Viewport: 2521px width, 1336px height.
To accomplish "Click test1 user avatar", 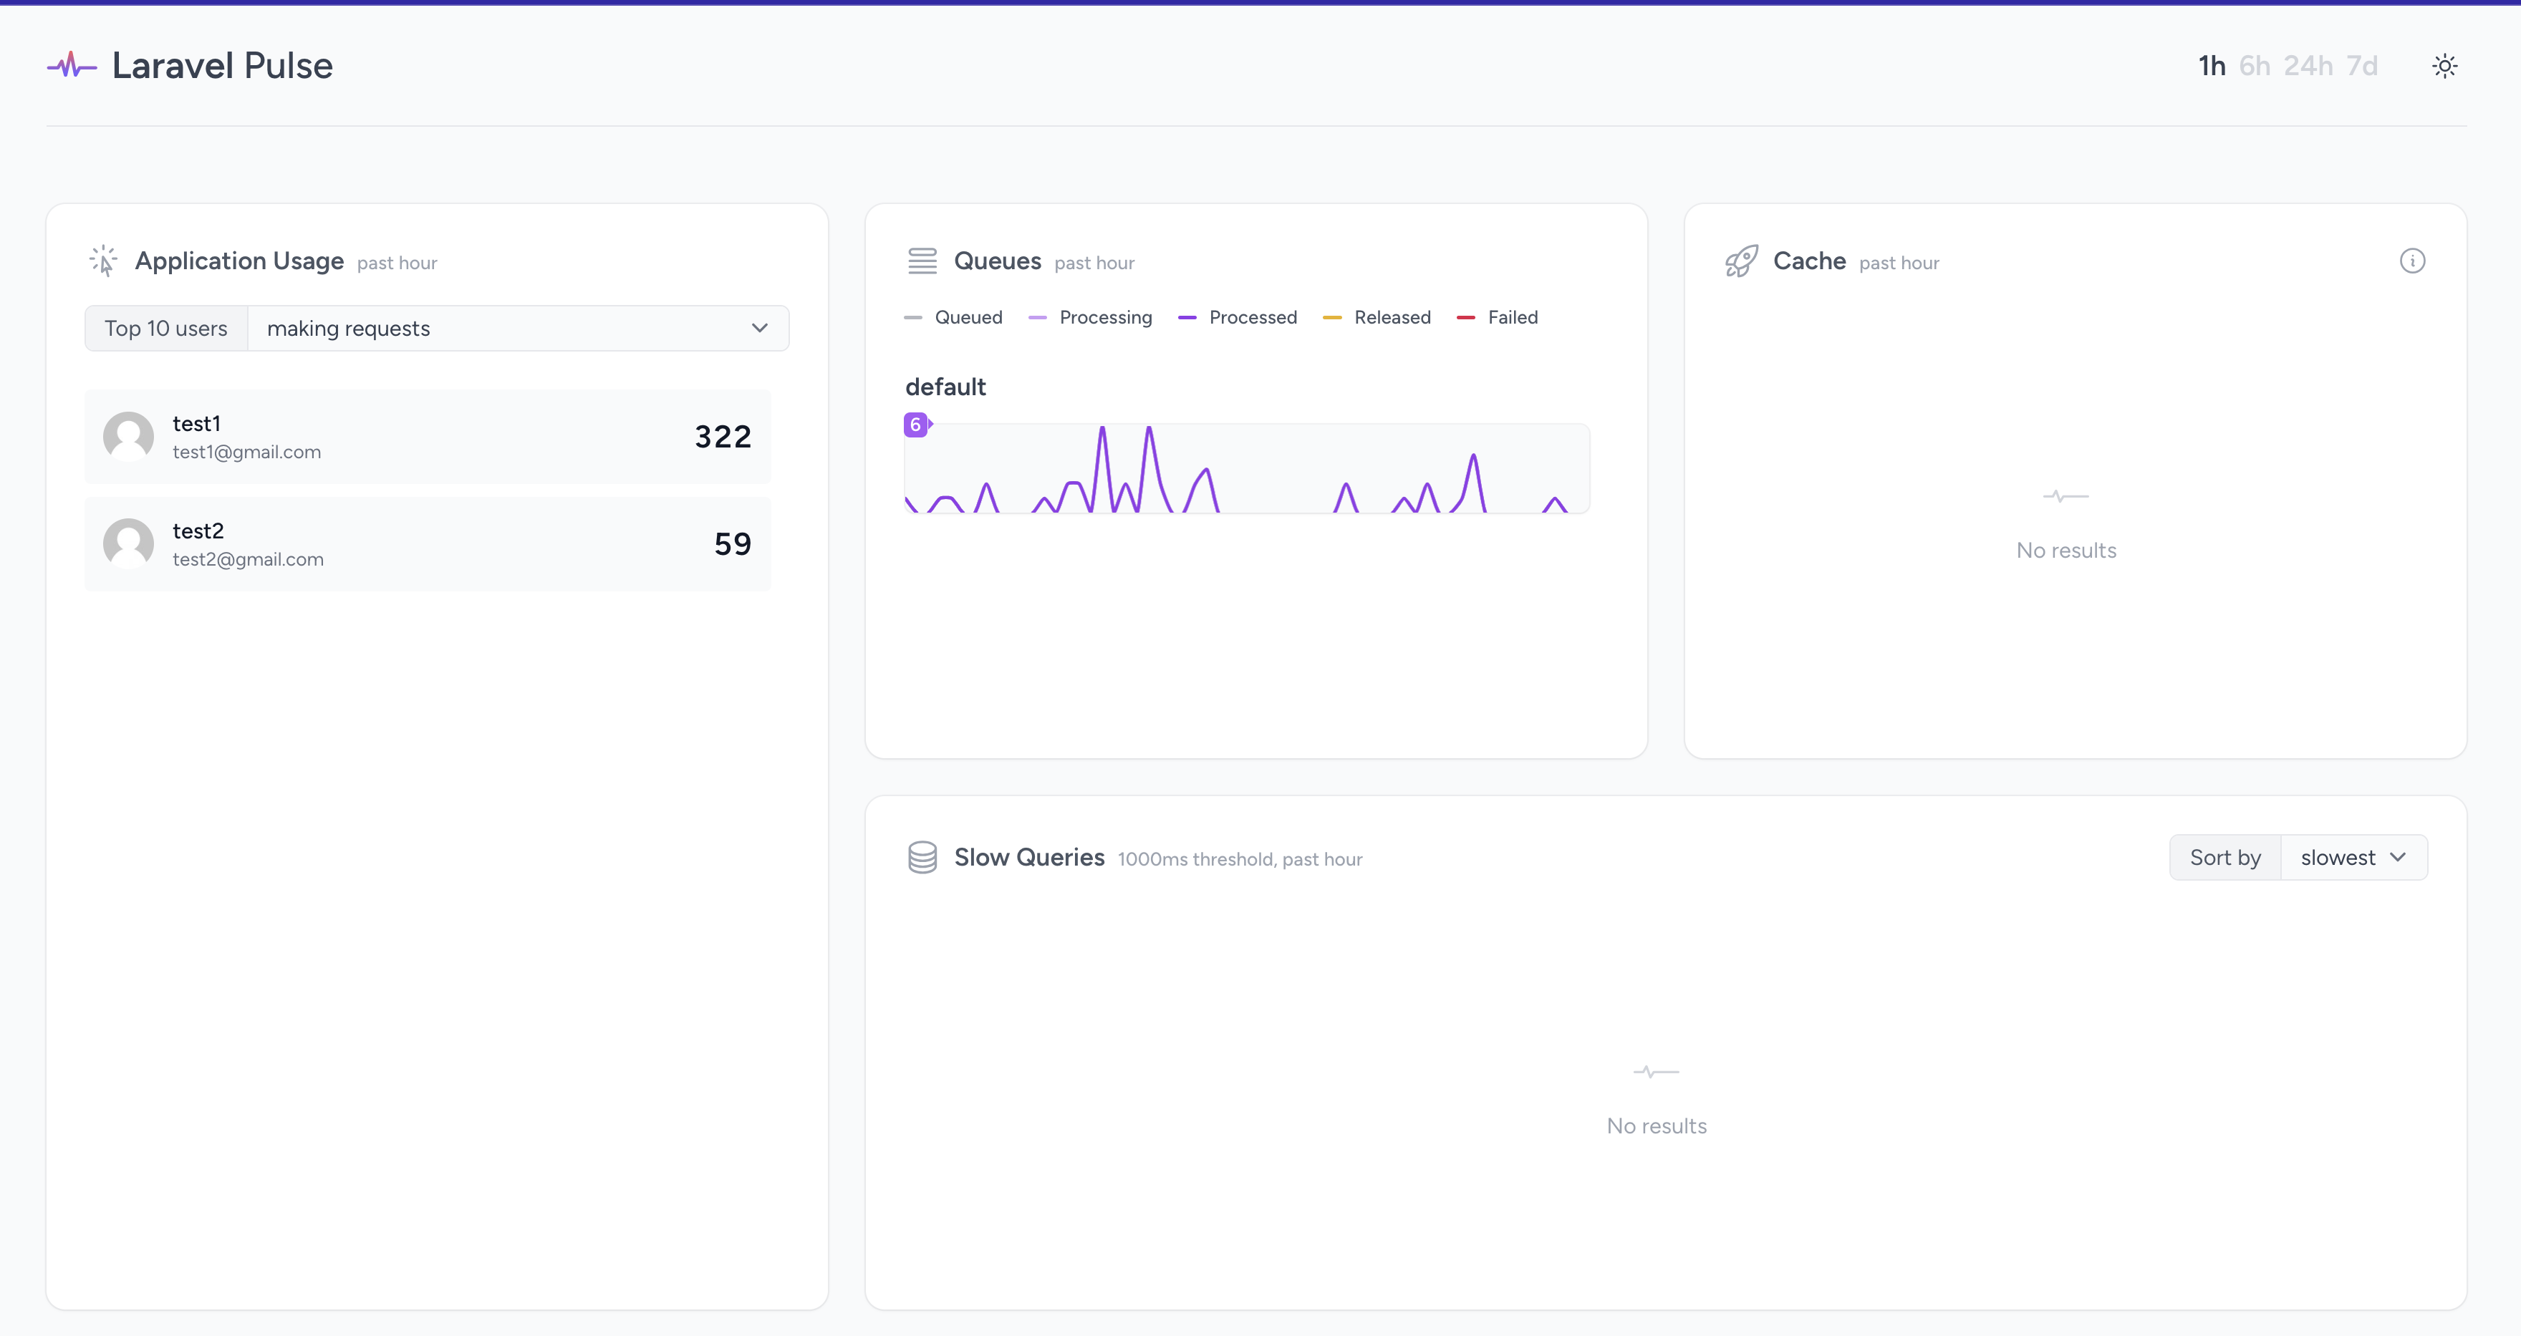I will pyautogui.click(x=128, y=436).
